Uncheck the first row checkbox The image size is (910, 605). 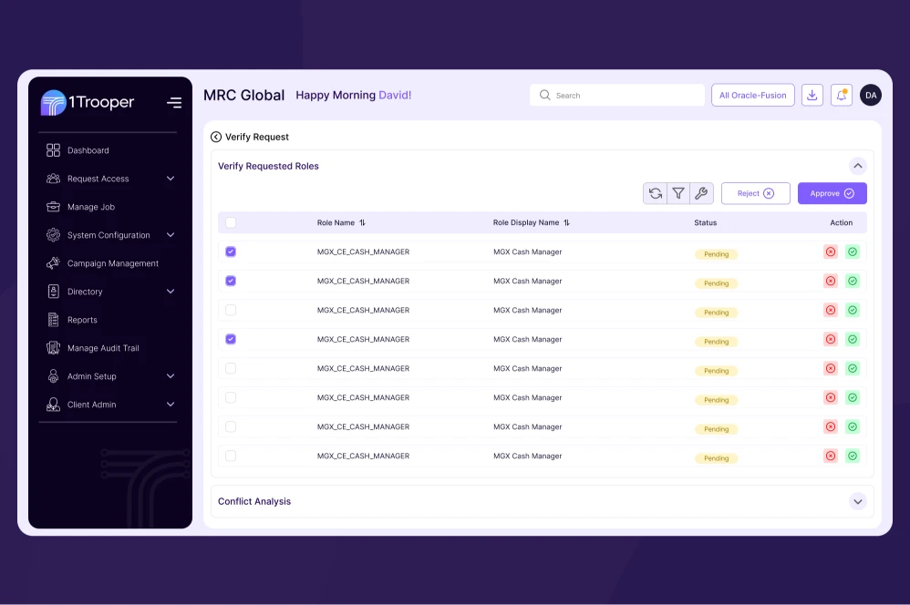[x=231, y=251]
